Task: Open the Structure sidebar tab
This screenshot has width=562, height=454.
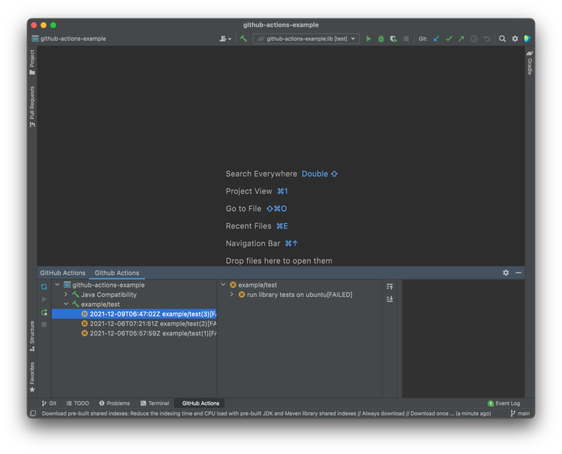Action: (32, 337)
